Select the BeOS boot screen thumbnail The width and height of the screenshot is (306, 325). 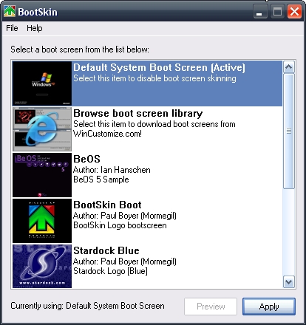point(42,175)
